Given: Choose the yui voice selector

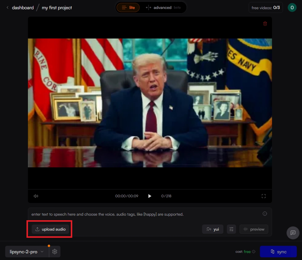Looking at the screenshot, I should 213,229.
